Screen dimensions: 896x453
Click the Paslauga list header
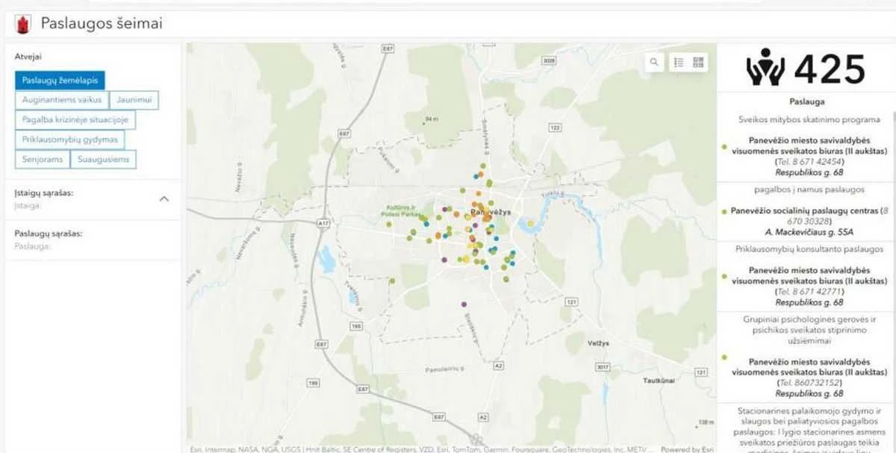pyautogui.click(x=806, y=101)
